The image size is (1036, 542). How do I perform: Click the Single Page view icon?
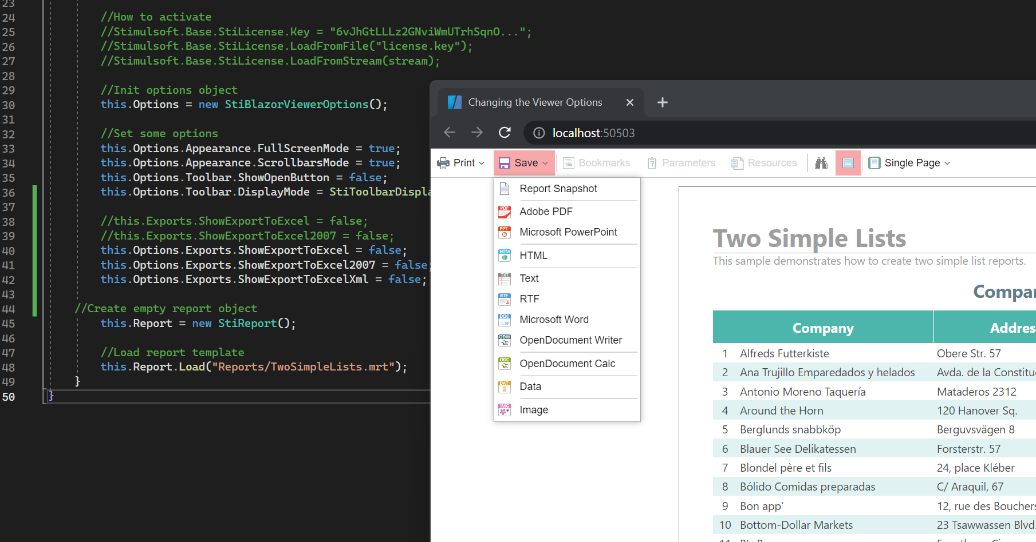pyautogui.click(x=875, y=163)
